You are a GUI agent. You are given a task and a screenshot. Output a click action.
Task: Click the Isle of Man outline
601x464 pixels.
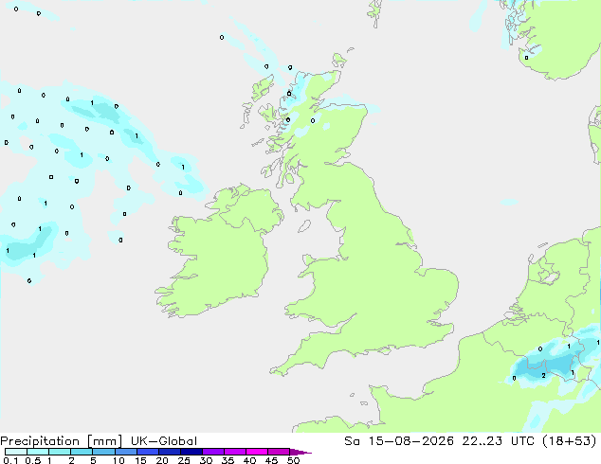click(x=304, y=226)
